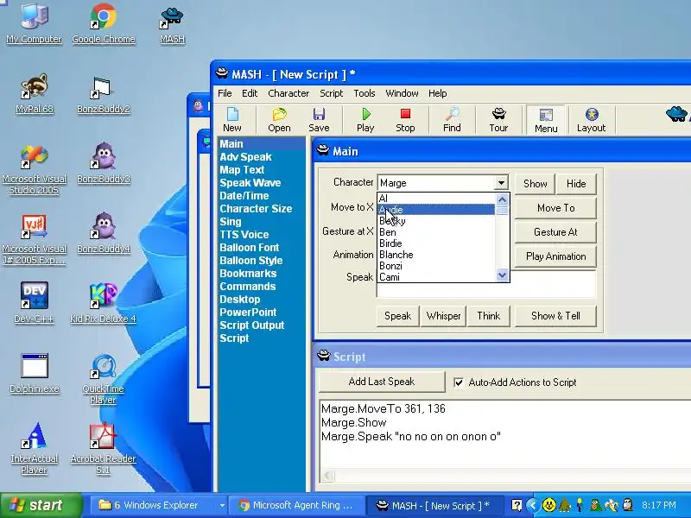
Task: Select BonziBuddy2 desktop icon
Action: (x=104, y=93)
